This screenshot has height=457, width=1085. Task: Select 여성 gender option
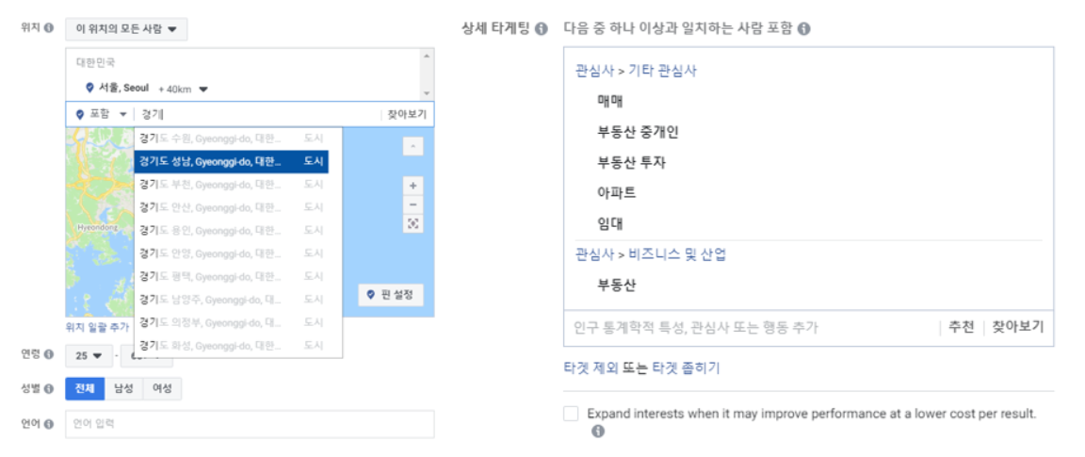click(x=162, y=388)
